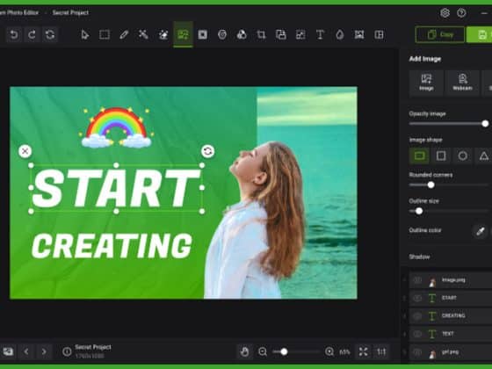
Task: Select the CREATING layer row
Action: 451,316
